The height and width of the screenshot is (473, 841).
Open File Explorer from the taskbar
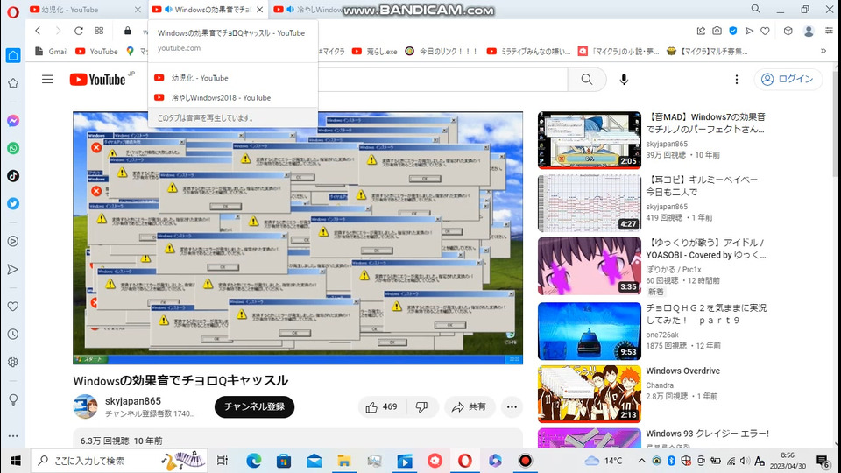(344, 461)
